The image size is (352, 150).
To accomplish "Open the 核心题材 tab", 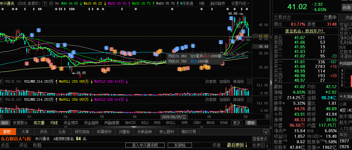I will pos(167,132).
